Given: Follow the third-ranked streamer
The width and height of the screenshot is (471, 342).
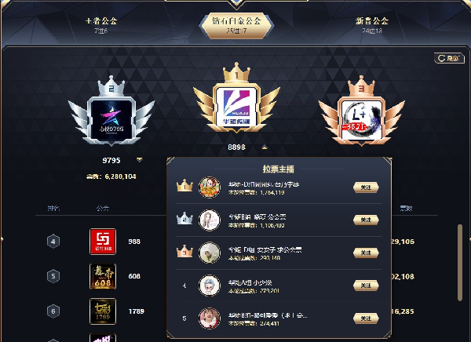Looking at the screenshot, I should (x=366, y=253).
